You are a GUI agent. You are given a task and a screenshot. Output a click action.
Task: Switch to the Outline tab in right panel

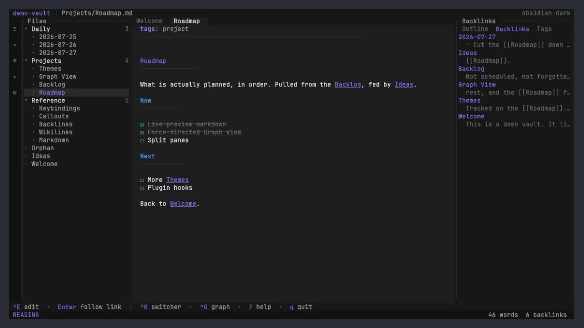[475, 29]
